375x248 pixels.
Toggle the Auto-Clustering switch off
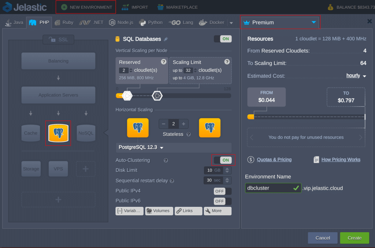(x=223, y=160)
